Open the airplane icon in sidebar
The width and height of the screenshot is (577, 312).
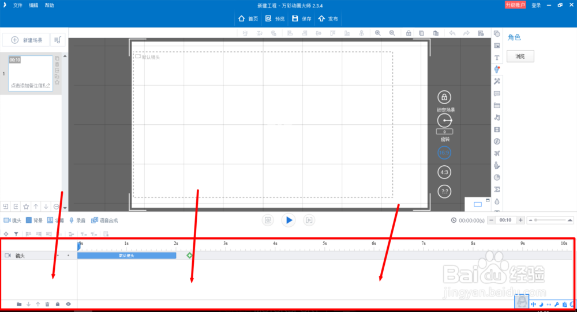(x=497, y=154)
